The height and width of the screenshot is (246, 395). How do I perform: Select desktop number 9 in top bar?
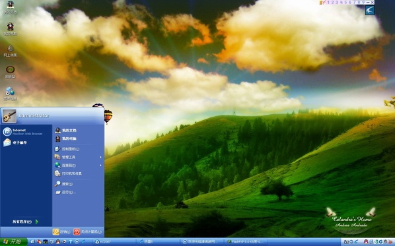pyautogui.click(x=363, y=3)
